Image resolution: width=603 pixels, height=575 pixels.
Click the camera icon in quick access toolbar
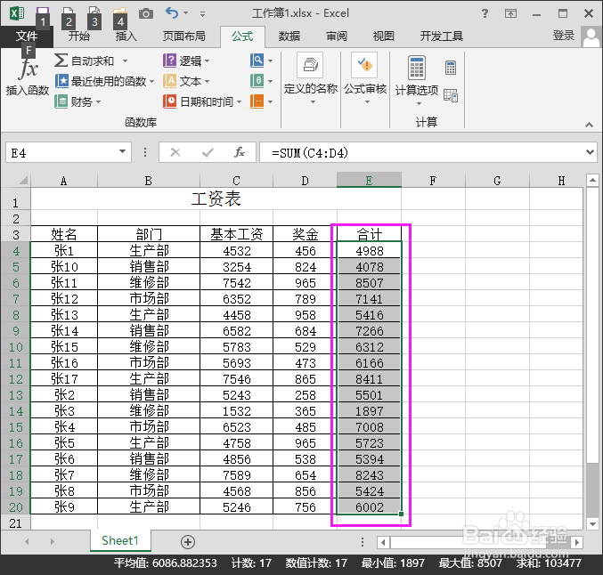click(146, 14)
